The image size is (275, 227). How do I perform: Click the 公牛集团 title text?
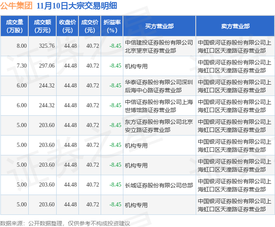17,6
